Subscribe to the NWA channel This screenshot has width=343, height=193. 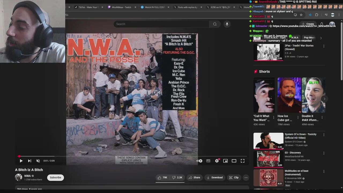55,177
